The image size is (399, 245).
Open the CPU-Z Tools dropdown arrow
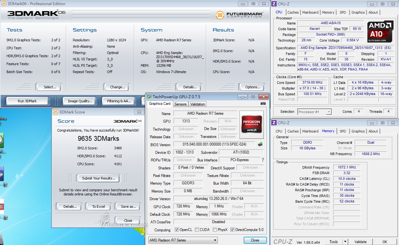(x=345, y=242)
